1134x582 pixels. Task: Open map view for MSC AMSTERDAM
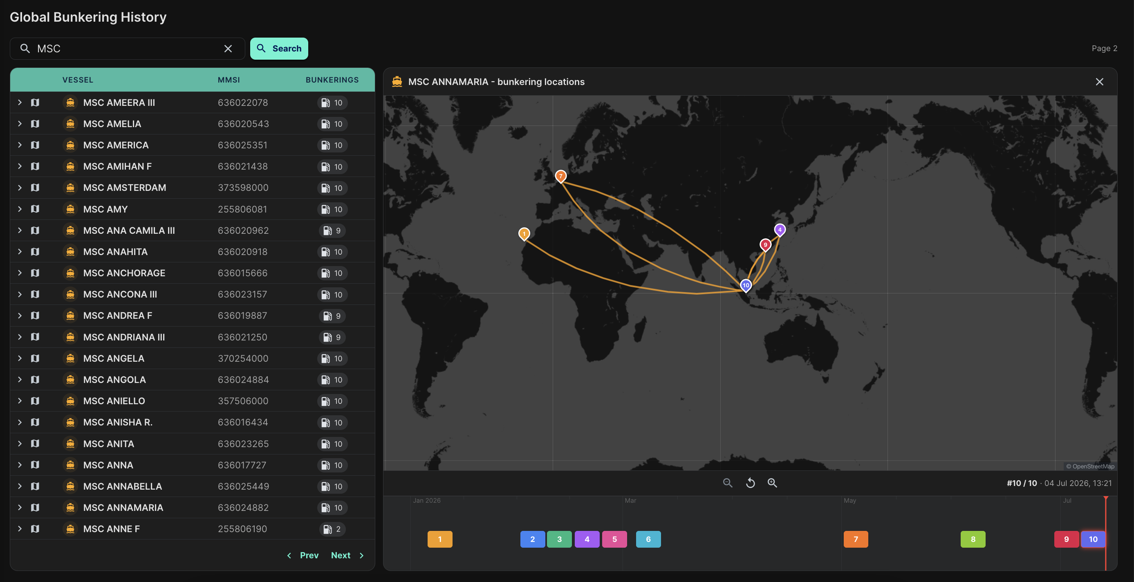pyautogui.click(x=35, y=188)
